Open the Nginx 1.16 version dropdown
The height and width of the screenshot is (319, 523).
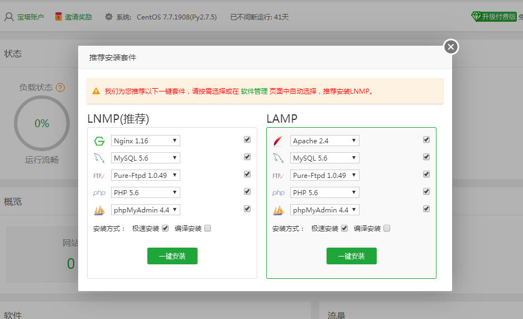146,141
